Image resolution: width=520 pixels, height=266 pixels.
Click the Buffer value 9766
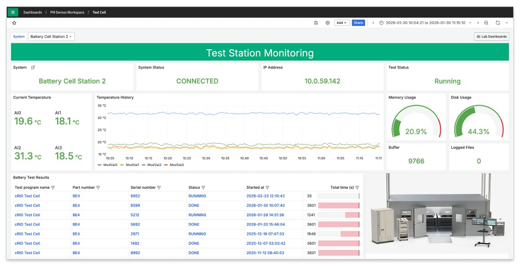pyautogui.click(x=416, y=161)
